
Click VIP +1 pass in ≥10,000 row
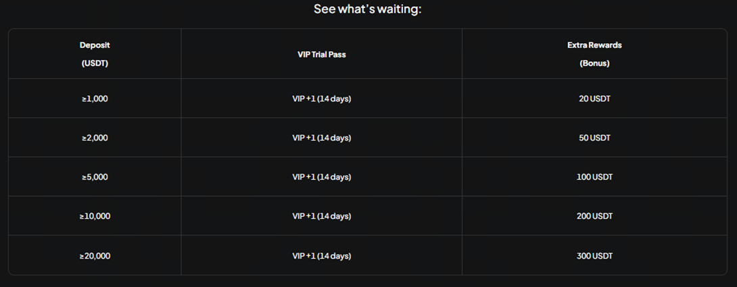[x=321, y=216]
